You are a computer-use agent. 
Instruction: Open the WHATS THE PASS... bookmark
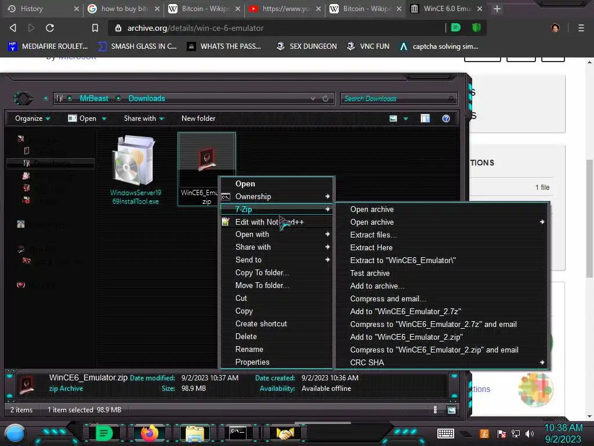click(x=224, y=46)
